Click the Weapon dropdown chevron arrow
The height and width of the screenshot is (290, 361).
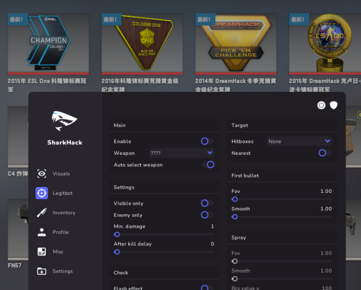click(210, 153)
